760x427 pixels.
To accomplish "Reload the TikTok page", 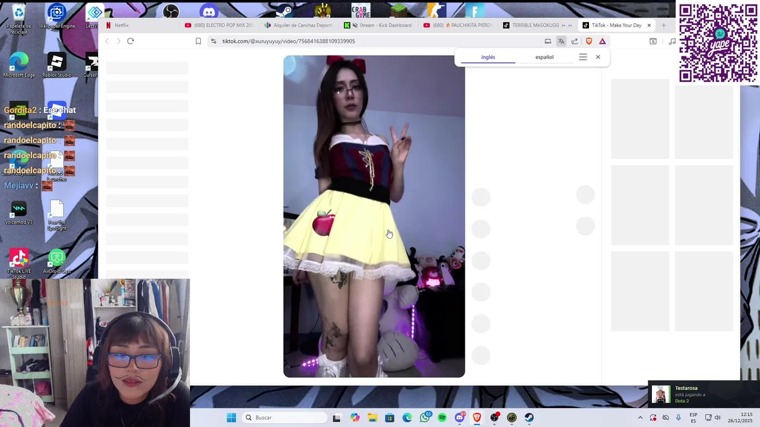I will click(131, 41).
